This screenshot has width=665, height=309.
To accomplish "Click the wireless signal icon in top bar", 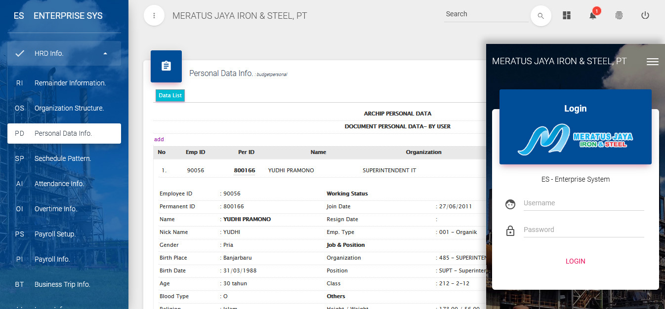I will [x=619, y=15].
